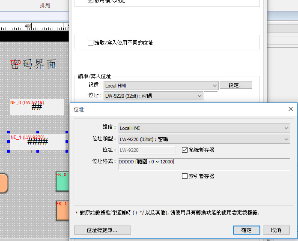The width and height of the screenshot is (298, 241).
Task: Click the green FK_0 function key
Action: point(63,182)
